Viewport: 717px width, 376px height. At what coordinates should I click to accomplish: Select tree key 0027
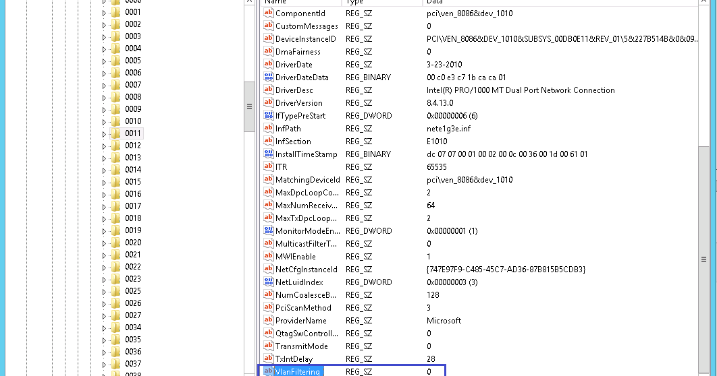tap(133, 315)
